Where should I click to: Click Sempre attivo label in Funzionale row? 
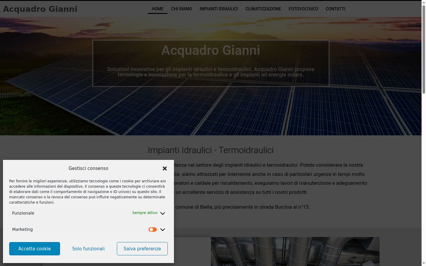pos(145,213)
